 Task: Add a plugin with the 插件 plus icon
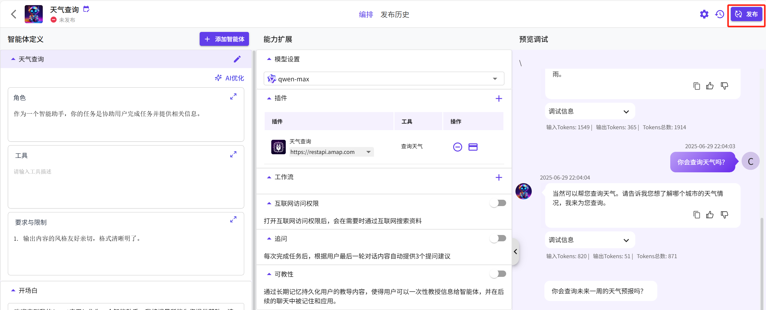pyautogui.click(x=499, y=99)
